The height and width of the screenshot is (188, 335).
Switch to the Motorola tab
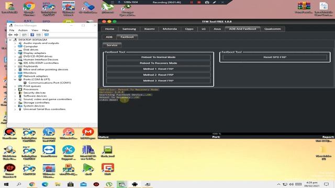click(x=170, y=29)
